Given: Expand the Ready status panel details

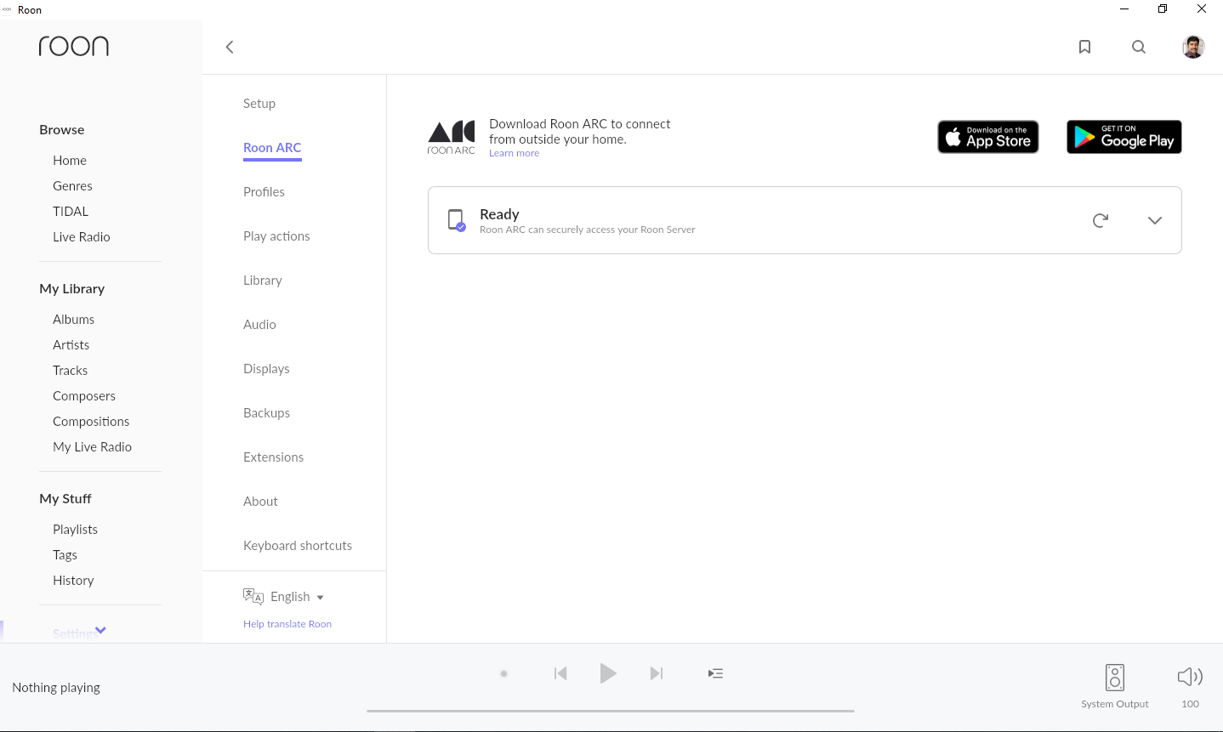Looking at the screenshot, I should click(x=1154, y=220).
